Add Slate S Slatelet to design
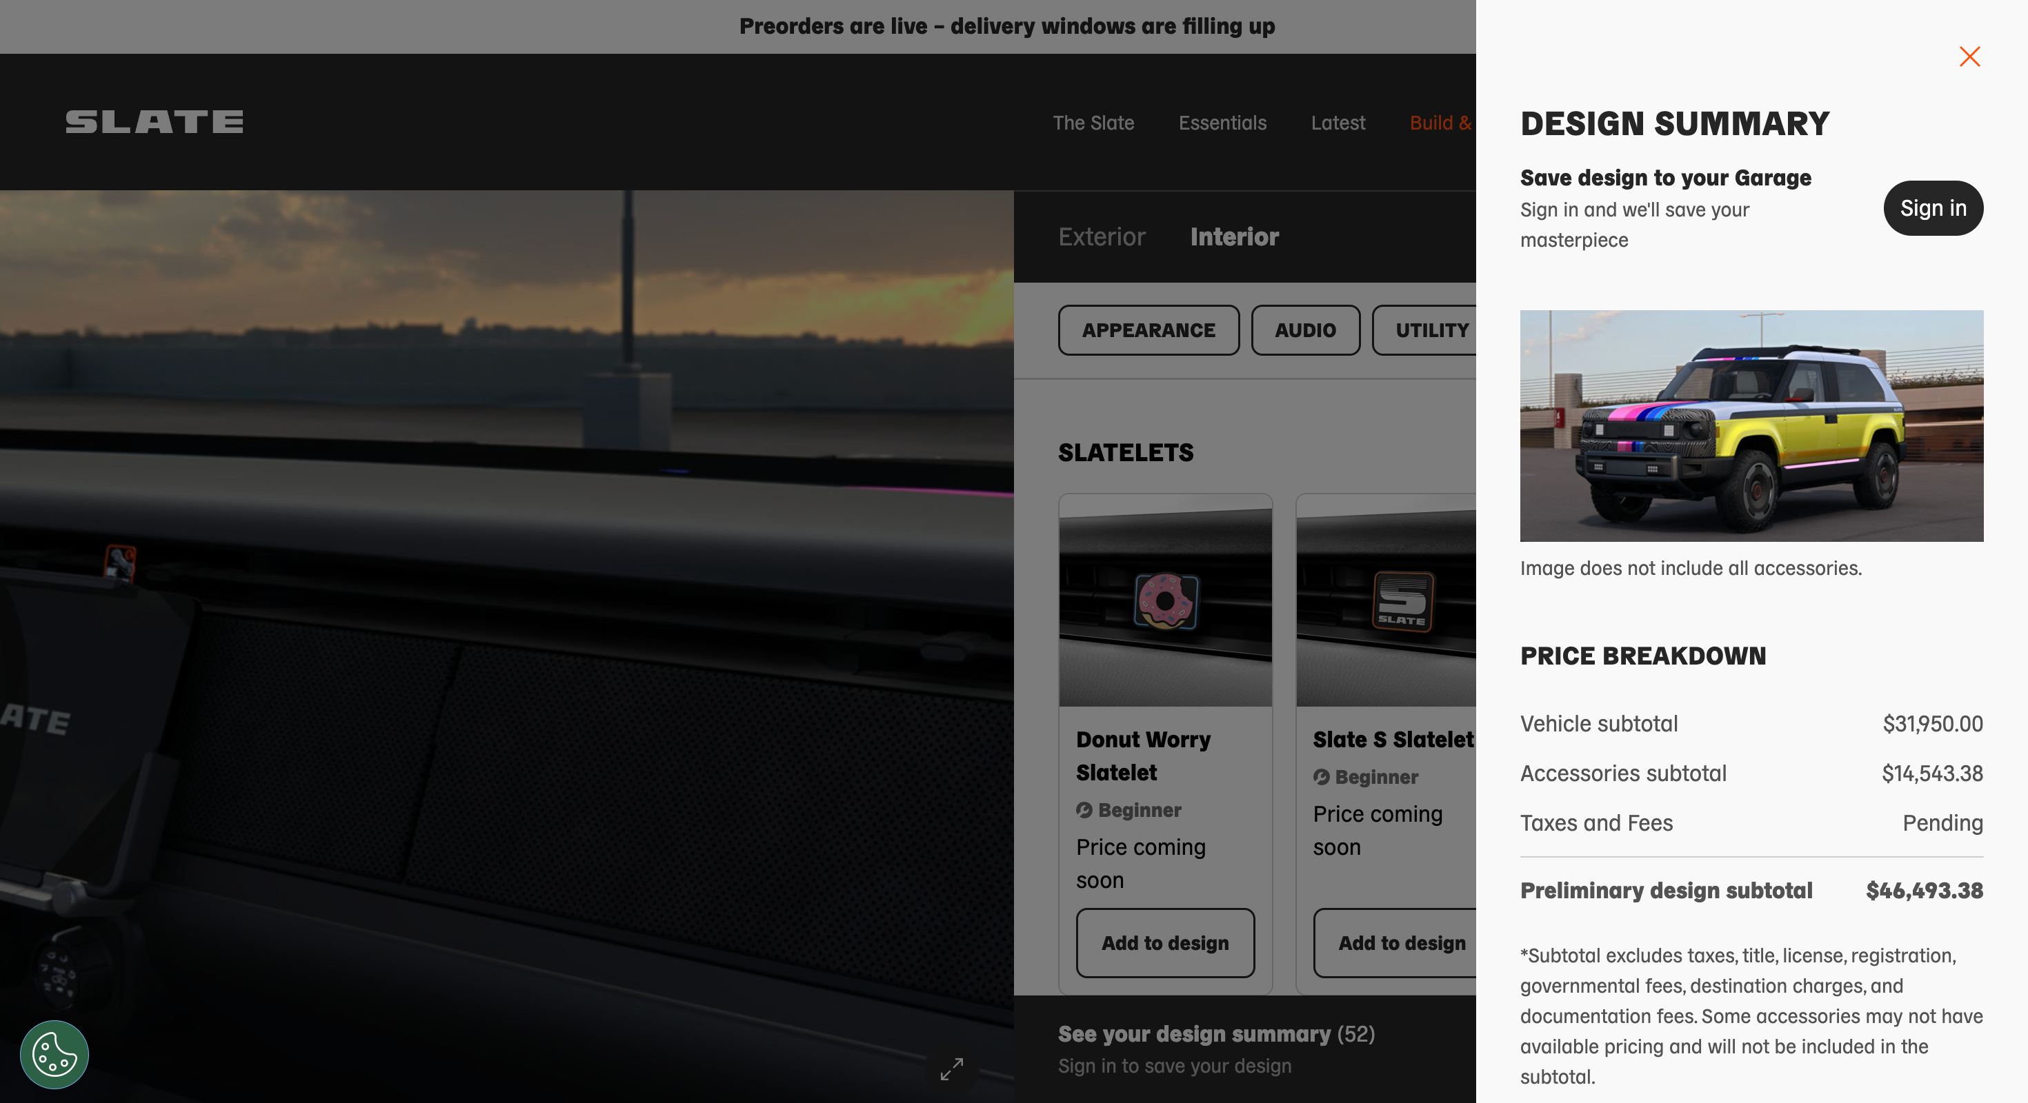The image size is (2028, 1103). point(1394,942)
